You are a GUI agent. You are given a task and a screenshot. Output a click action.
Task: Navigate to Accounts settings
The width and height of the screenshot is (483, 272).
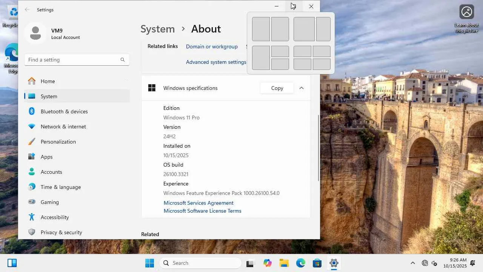pyautogui.click(x=77, y=172)
